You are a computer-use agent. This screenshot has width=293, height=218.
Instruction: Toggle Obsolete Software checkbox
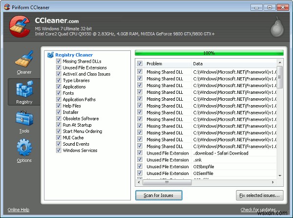59,118
